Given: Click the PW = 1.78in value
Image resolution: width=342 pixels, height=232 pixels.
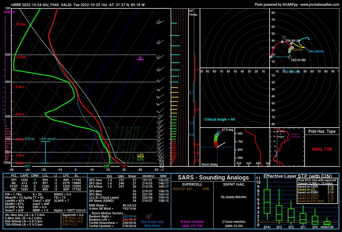Looking at the screenshot, I should (14, 194).
